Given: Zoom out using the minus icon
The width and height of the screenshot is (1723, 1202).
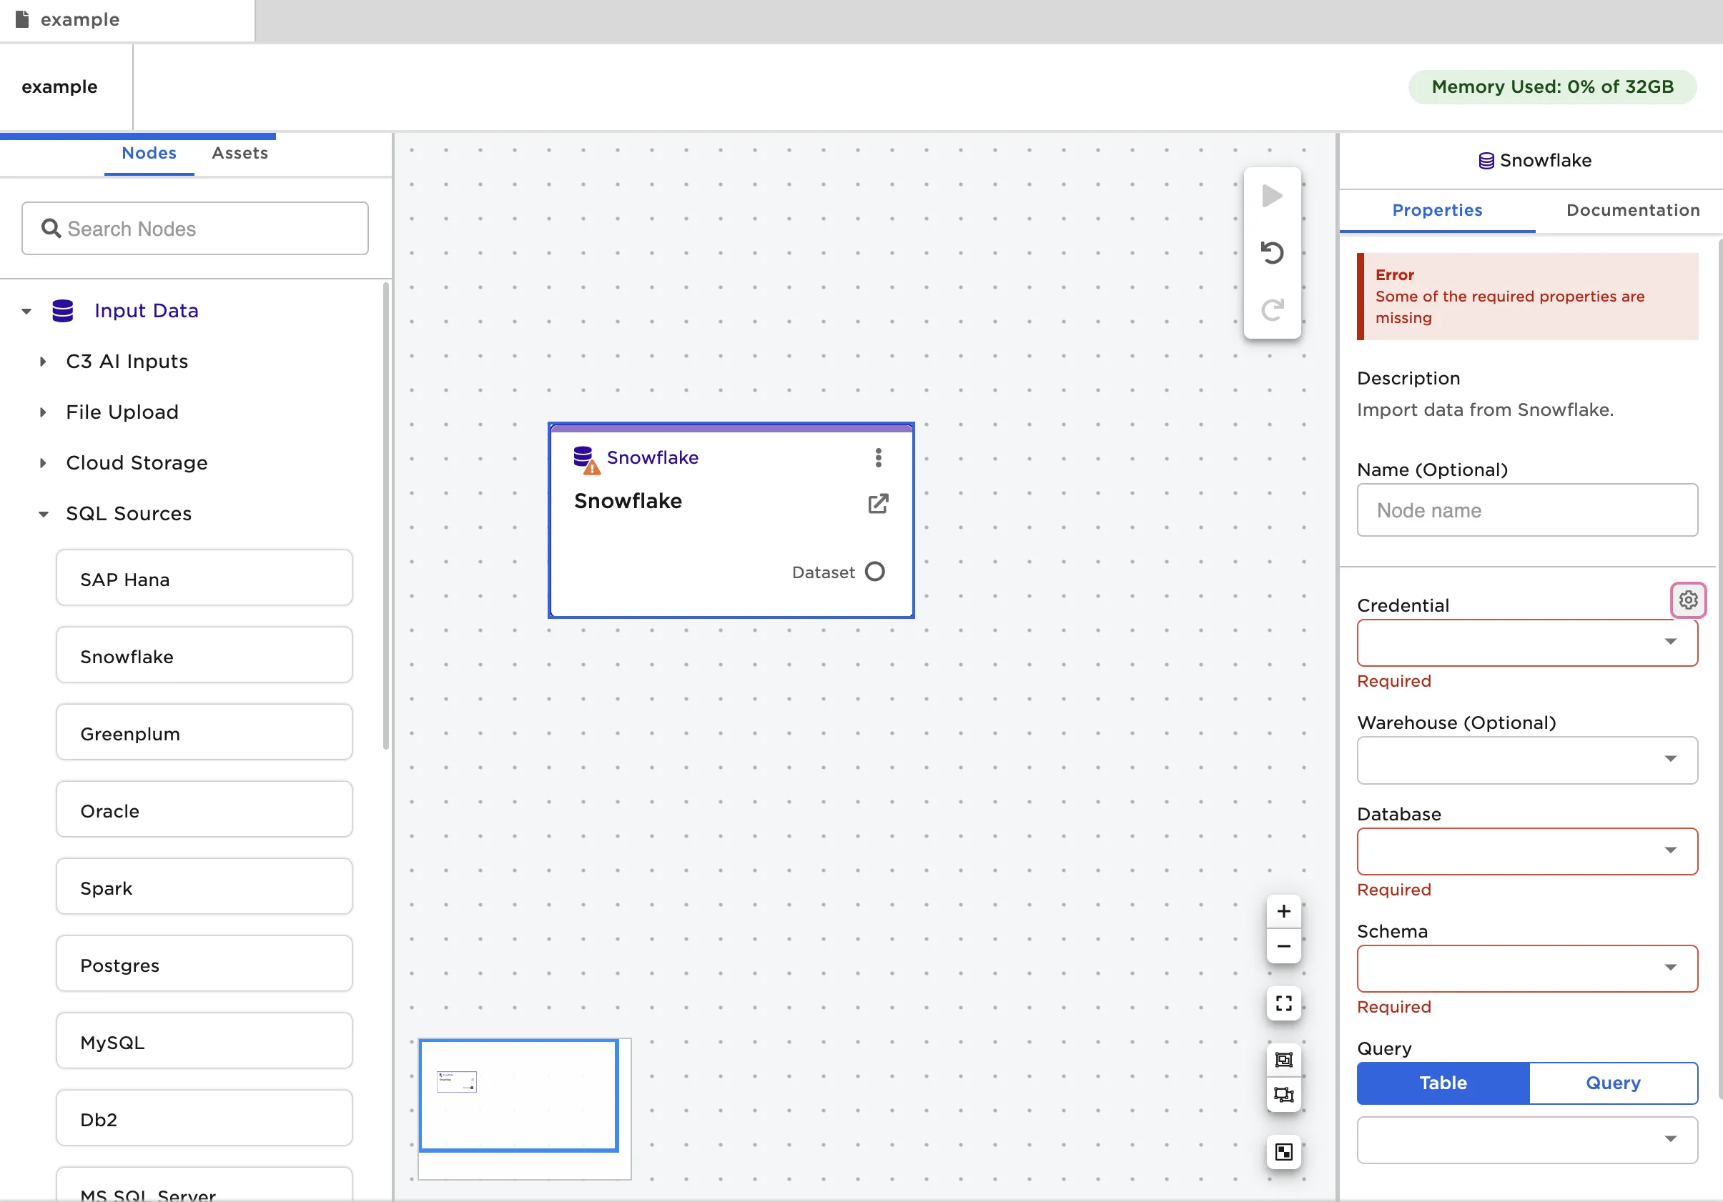Looking at the screenshot, I should tap(1283, 945).
